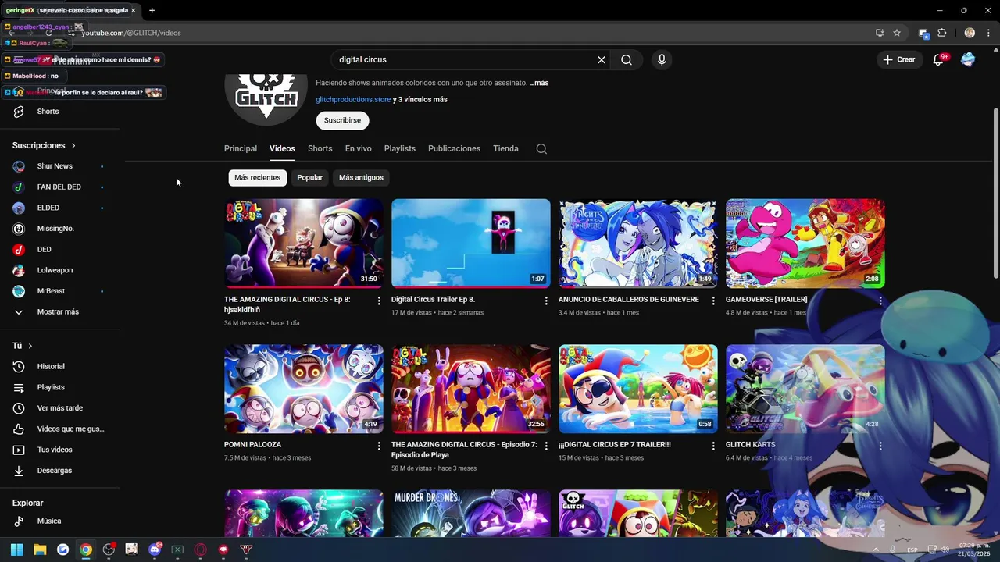The image size is (1000, 562).
Task: Open glitchproductions.store link
Action: 353,100
